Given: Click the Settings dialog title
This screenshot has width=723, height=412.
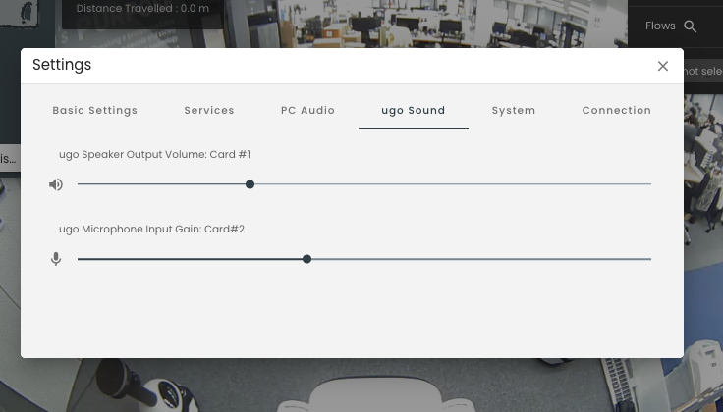Looking at the screenshot, I should [x=62, y=65].
